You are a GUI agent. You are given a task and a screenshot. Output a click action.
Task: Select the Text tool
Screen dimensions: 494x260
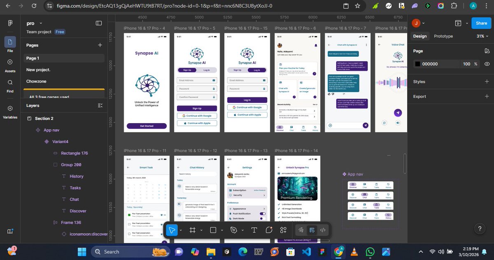(254, 230)
